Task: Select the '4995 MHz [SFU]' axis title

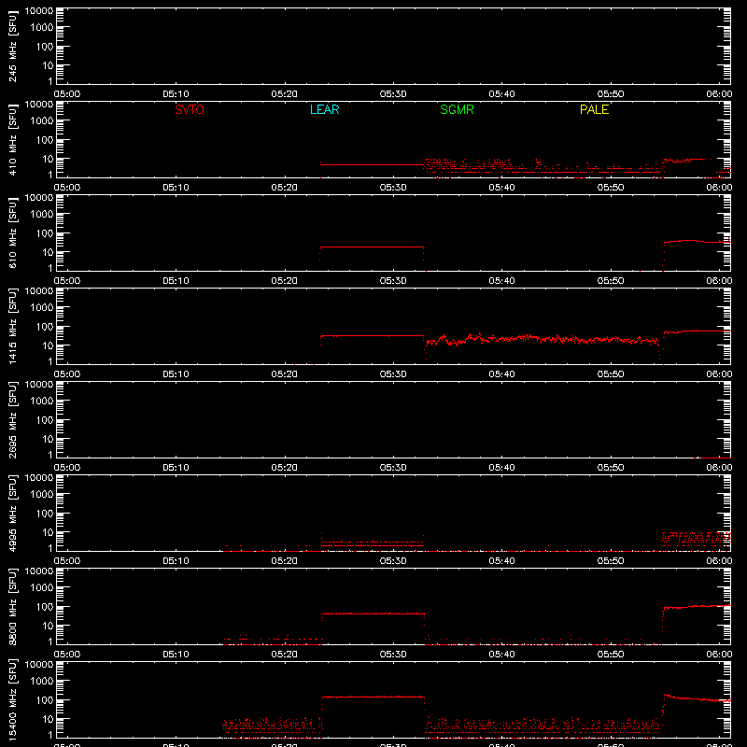Action: click(x=12, y=513)
